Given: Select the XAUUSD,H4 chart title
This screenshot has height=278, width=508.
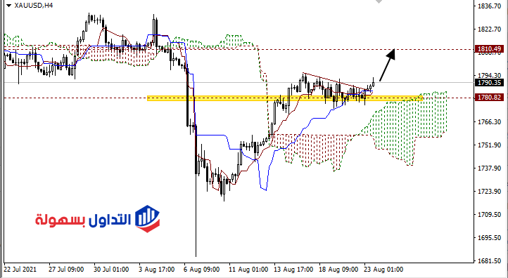Looking at the screenshot, I should tap(34, 6).
